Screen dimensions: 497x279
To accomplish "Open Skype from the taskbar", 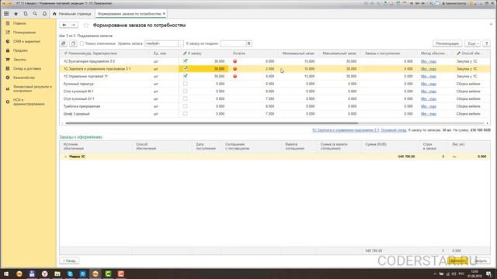I will click(70, 274).
